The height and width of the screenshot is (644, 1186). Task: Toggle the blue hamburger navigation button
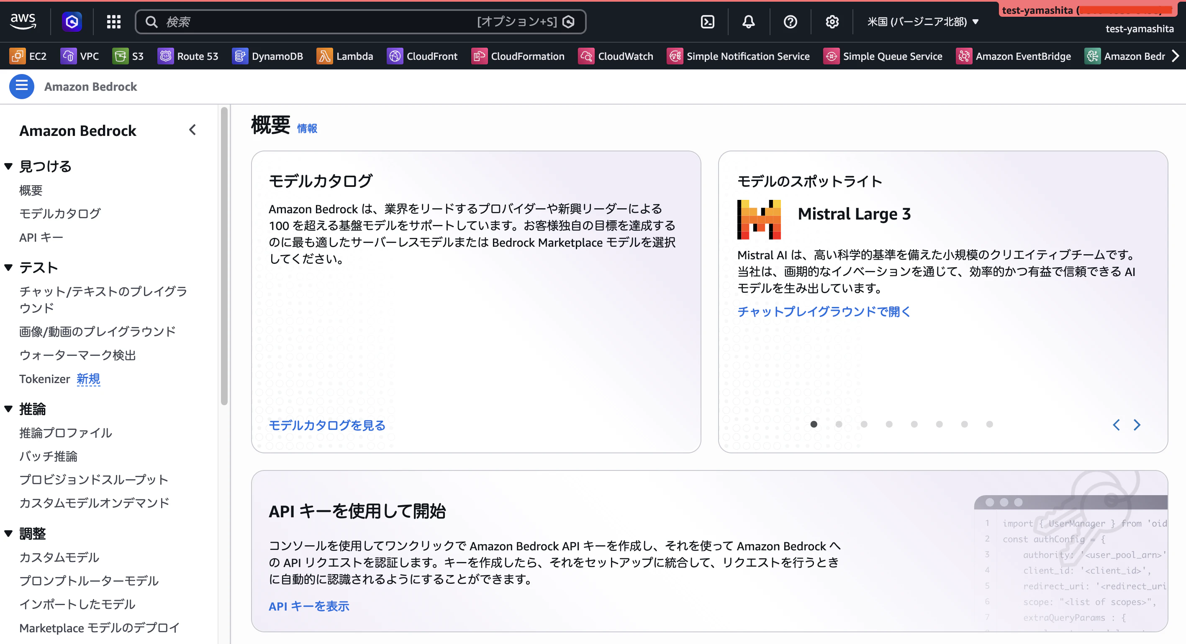tap(22, 86)
